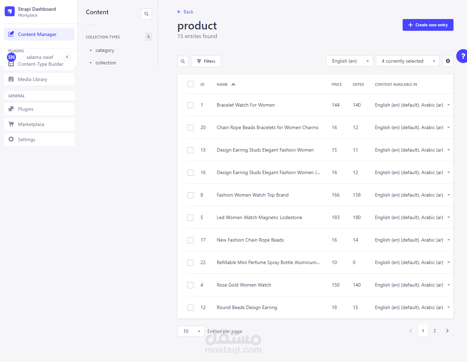Open the entries per page dropdown
Image resolution: width=467 pixels, height=362 pixels.
(191, 331)
